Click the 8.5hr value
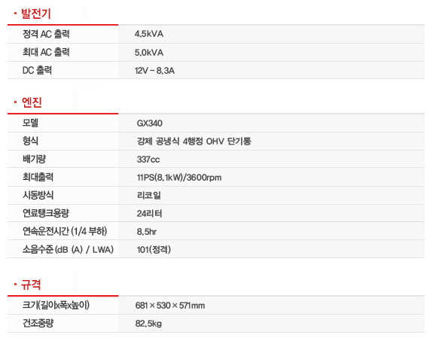The image size is (442, 341). 147,232
